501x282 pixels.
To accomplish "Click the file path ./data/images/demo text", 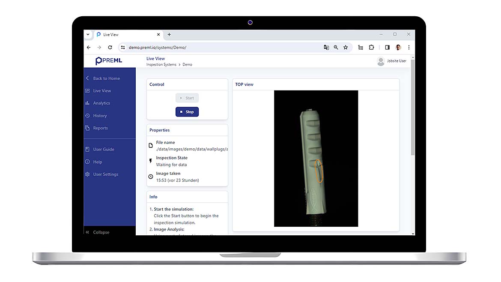I will tap(192, 149).
